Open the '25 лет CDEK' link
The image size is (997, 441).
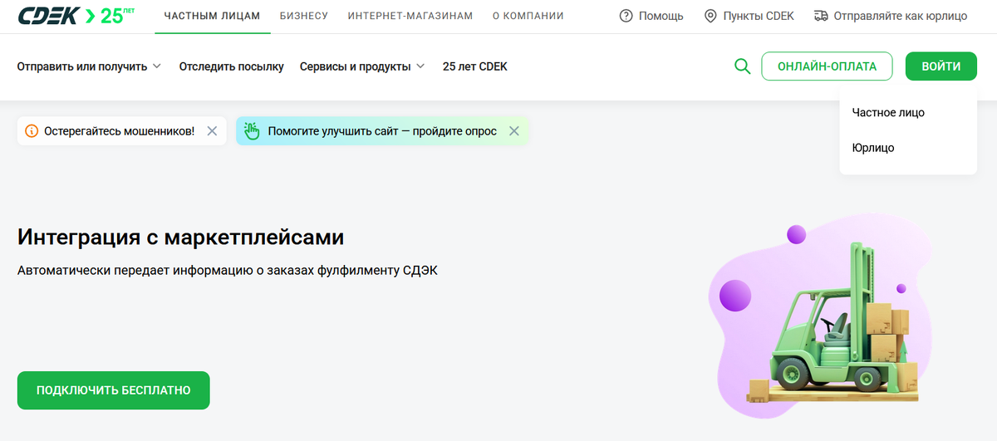click(x=474, y=66)
